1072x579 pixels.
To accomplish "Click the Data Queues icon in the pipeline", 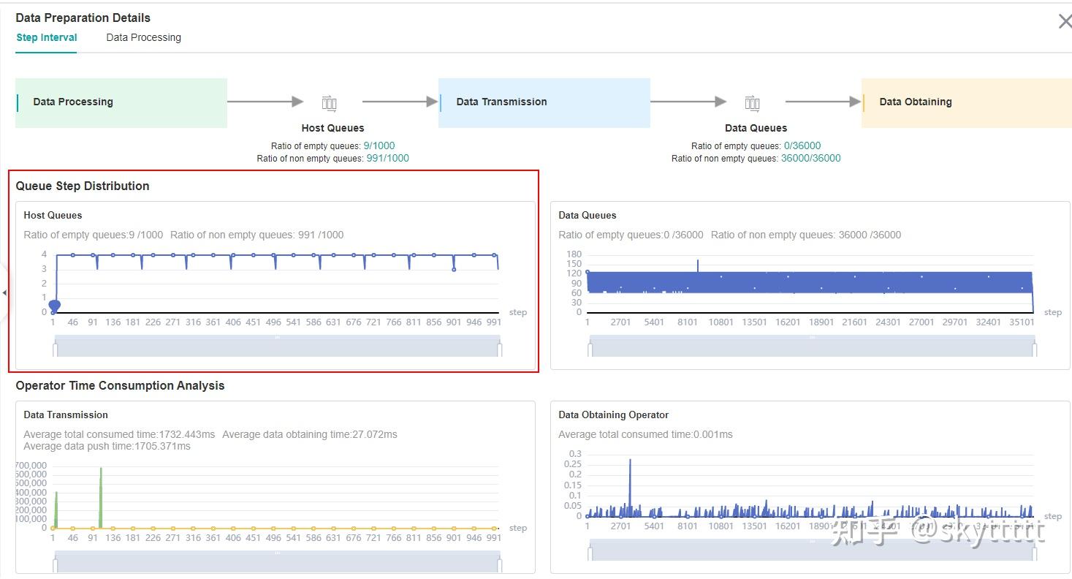I will (x=752, y=103).
